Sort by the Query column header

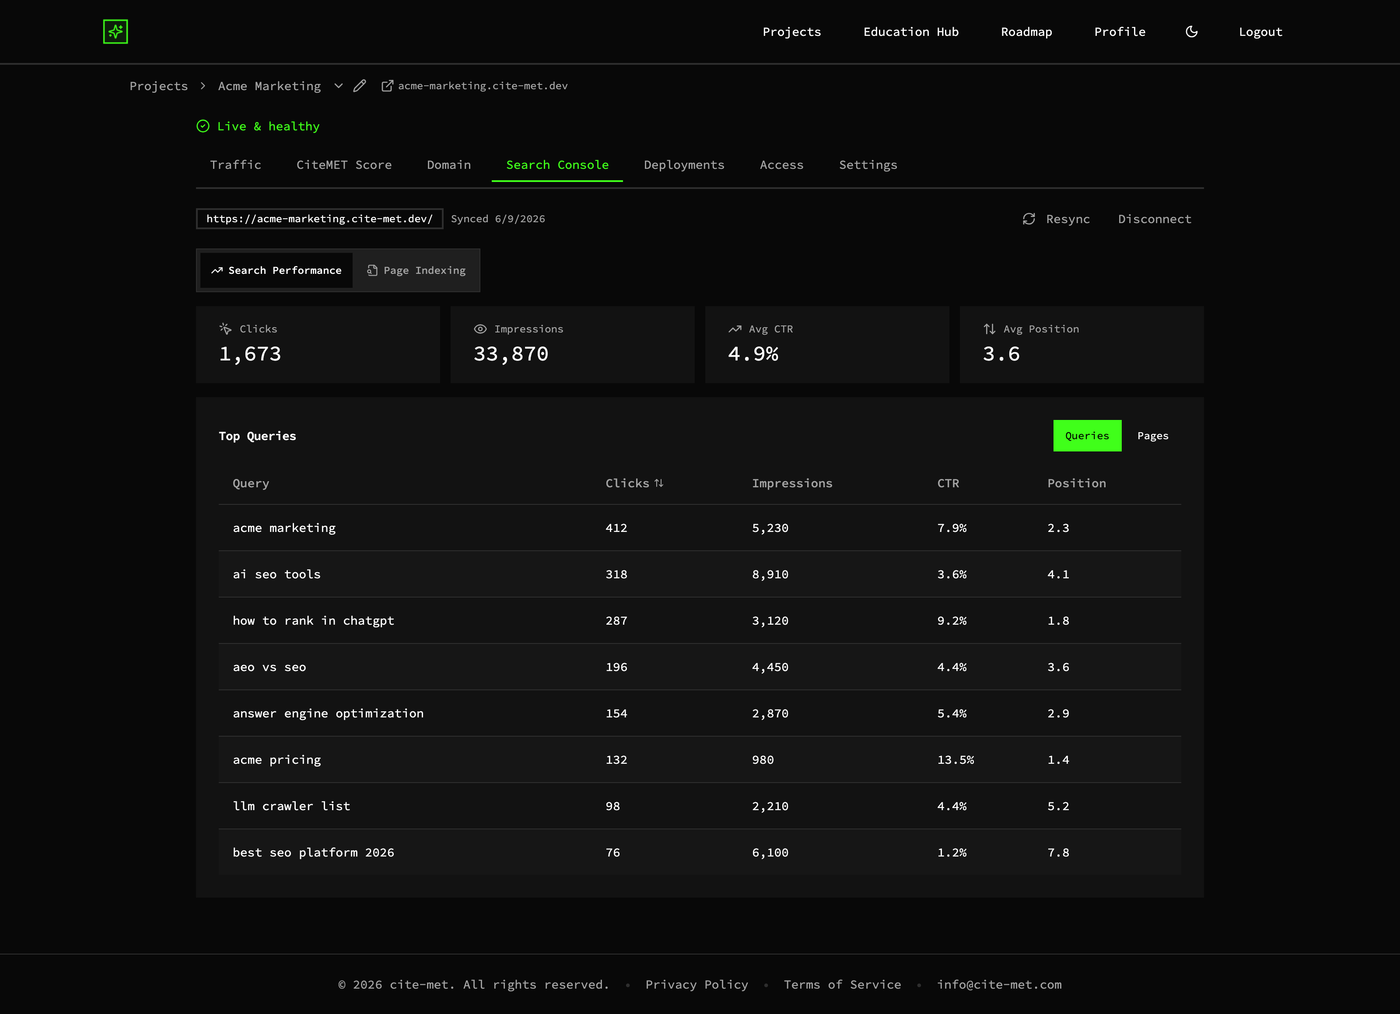tap(251, 483)
